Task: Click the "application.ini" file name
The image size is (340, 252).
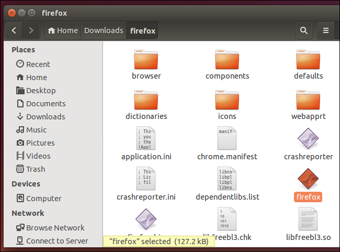Action: tap(146, 157)
